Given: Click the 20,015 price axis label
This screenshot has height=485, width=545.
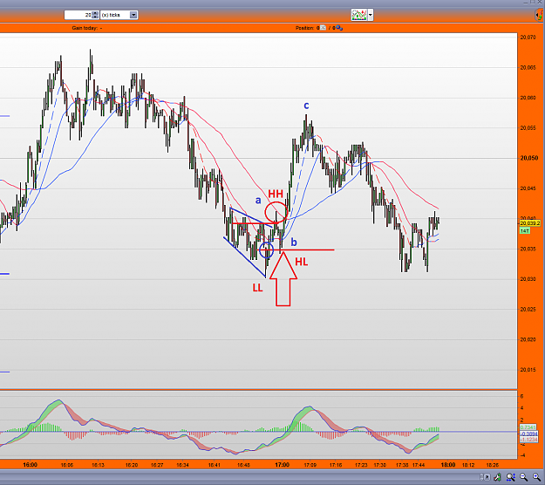Looking at the screenshot, I should click(528, 370).
